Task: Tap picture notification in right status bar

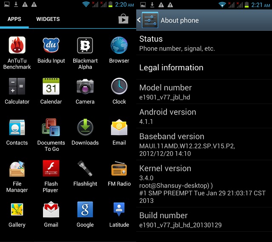Action: click(143, 5)
